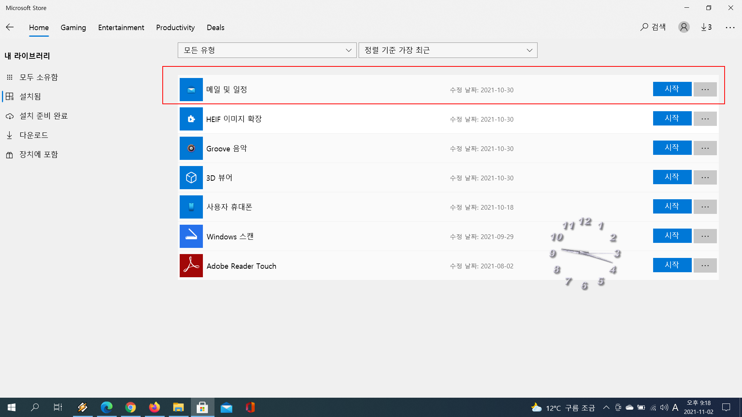The width and height of the screenshot is (742, 417).
Task: Click the Wi-Fi network tray icon
Action: point(653,407)
